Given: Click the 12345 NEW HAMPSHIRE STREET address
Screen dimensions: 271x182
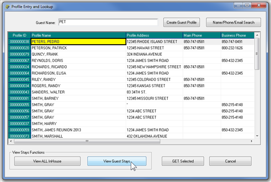Looking at the screenshot, I should tap(154, 67).
